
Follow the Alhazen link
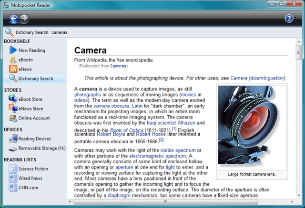[x=186, y=123]
